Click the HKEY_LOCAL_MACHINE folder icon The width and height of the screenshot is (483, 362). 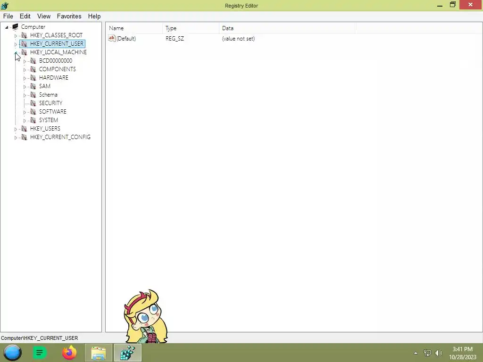tap(24, 52)
